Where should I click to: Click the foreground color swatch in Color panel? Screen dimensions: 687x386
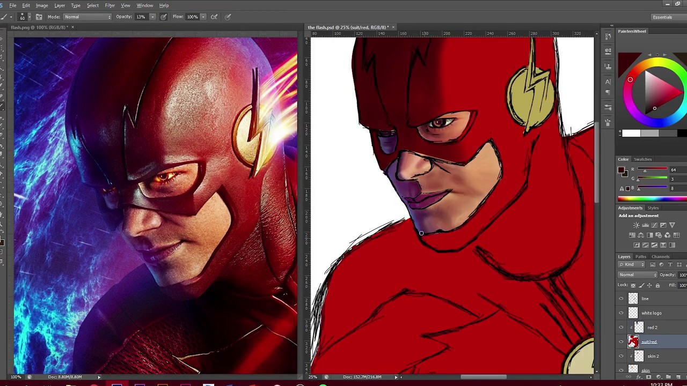621,170
